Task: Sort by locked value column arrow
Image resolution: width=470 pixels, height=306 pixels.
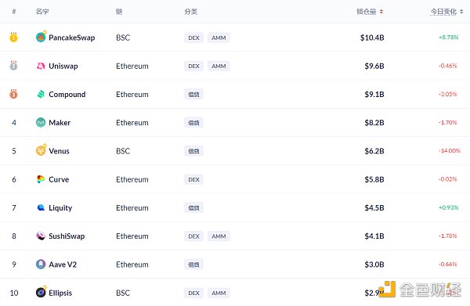Action: [381, 12]
